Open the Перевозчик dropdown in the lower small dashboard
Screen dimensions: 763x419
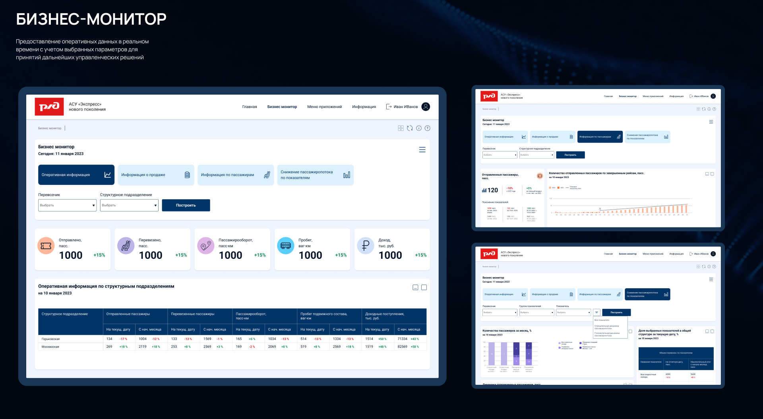(x=500, y=312)
